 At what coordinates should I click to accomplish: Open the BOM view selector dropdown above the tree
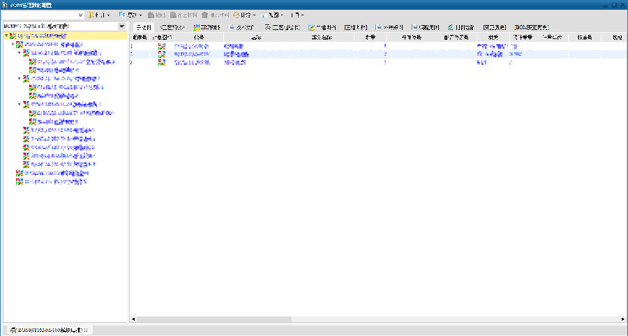[121, 26]
